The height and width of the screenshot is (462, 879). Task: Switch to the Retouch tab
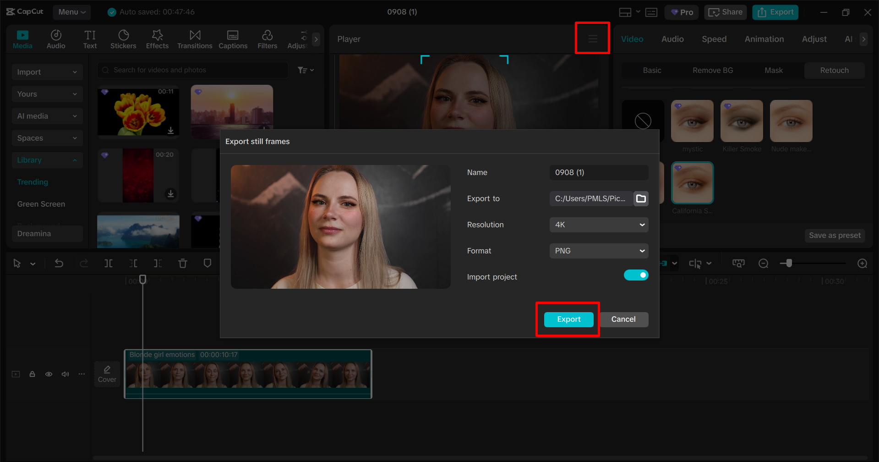[x=834, y=70]
